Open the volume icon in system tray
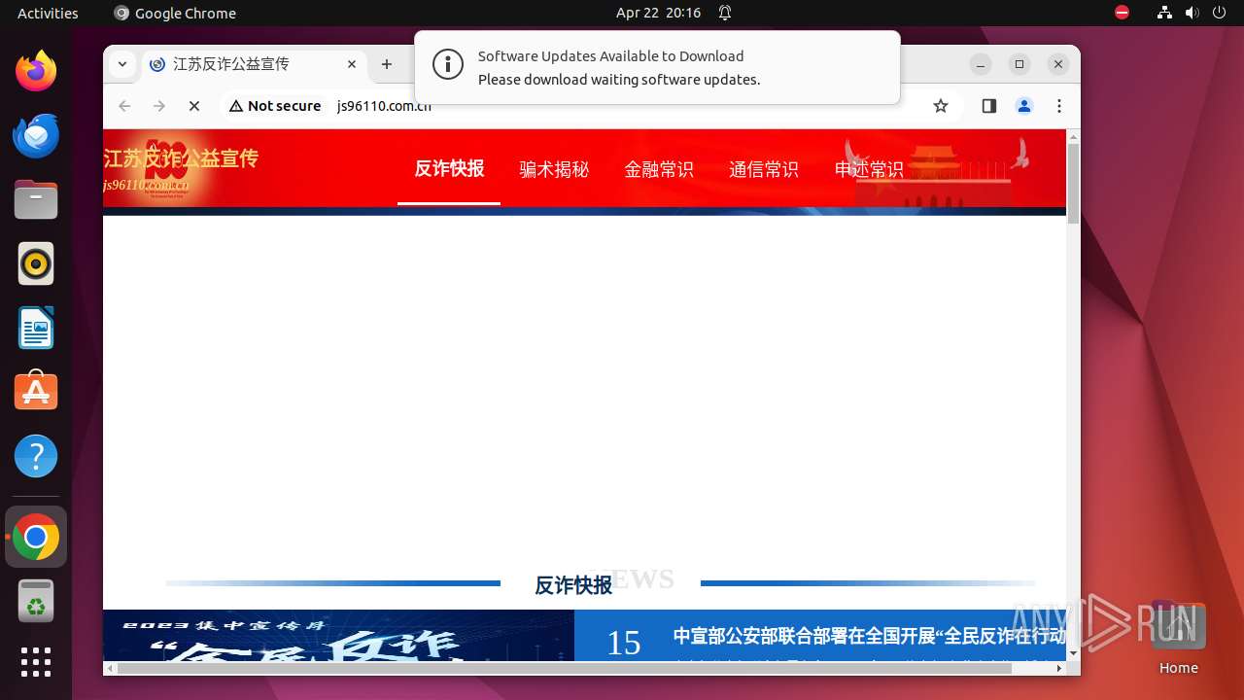The width and height of the screenshot is (1244, 700). (x=1192, y=13)
